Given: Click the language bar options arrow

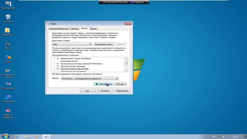Looking at the screenshot, I should click(x=147, y=2).
